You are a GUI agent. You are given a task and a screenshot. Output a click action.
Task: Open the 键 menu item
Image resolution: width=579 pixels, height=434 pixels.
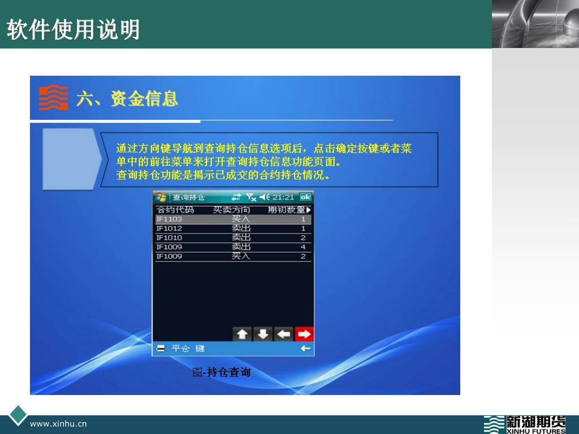[200, 348]
